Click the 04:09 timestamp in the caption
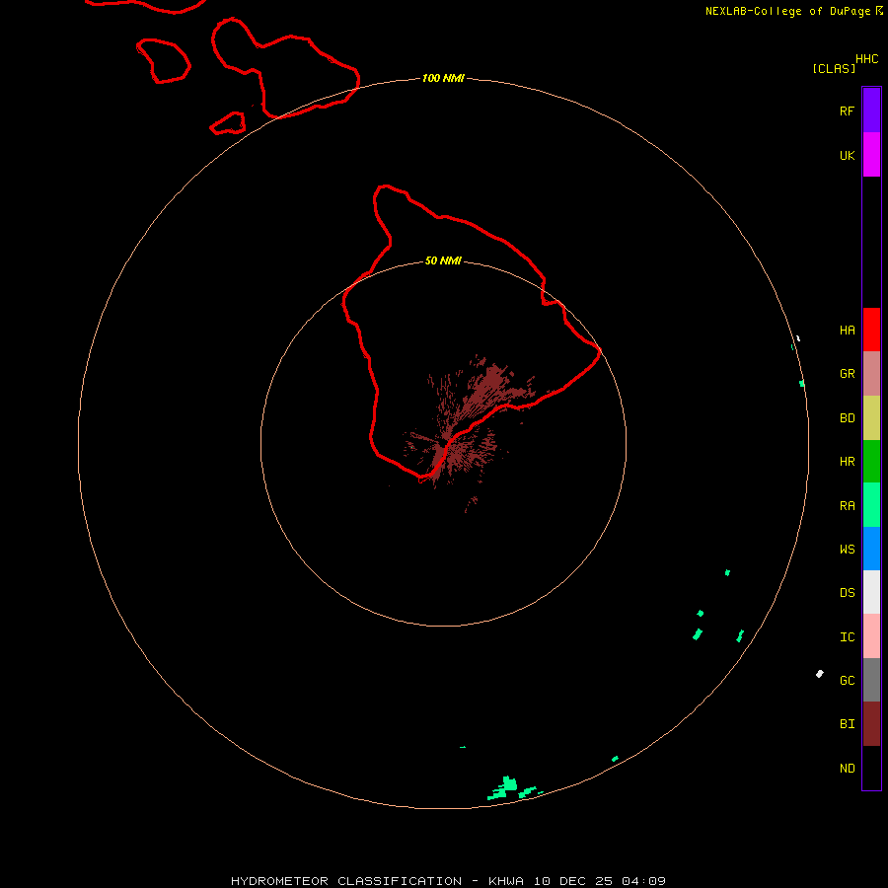888x888 pixels. coord(643,881)
